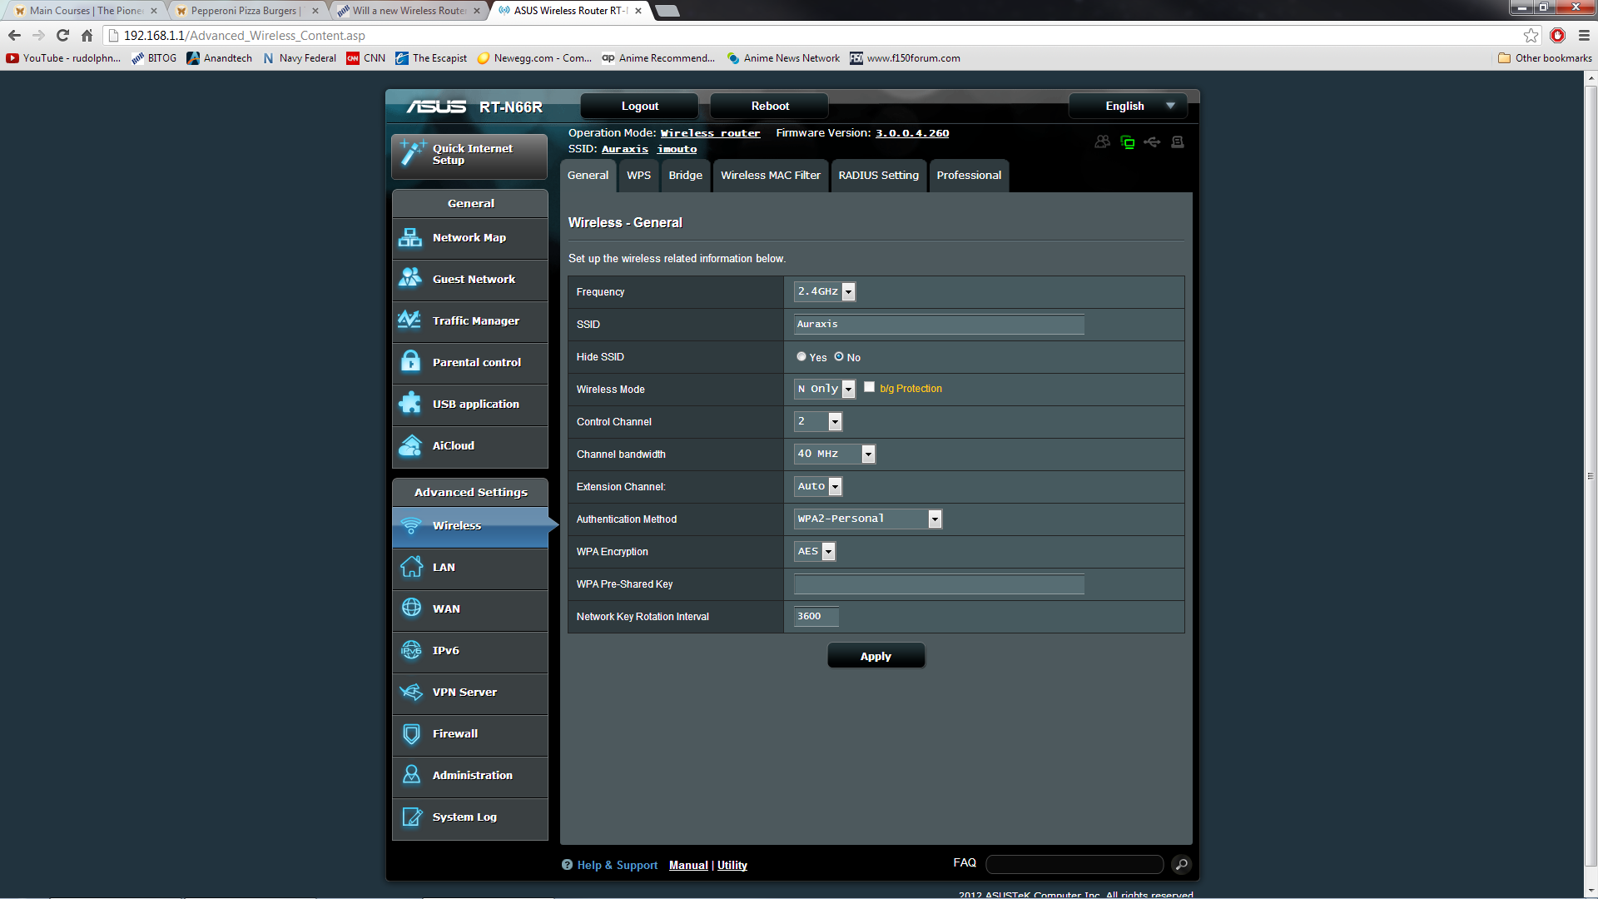Viewport: 1598px width, 899px height.
Task: Click the Administration user icon
Action: tap(411, 774)
